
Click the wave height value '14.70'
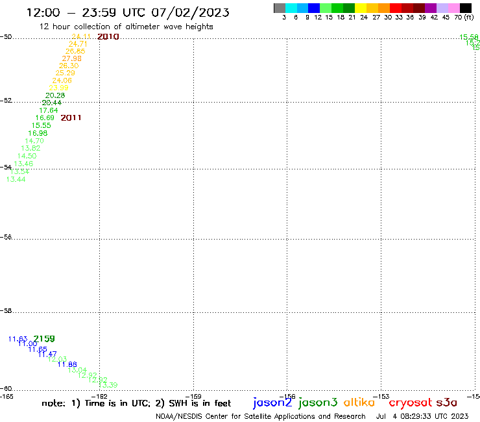34,141
